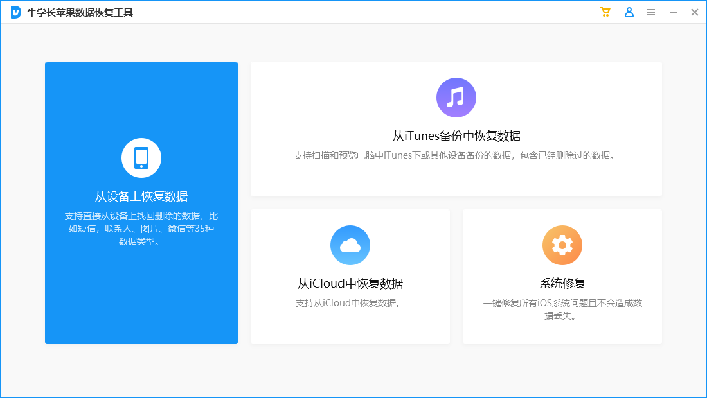Start 系统修复 system repair

click(562, 282)
